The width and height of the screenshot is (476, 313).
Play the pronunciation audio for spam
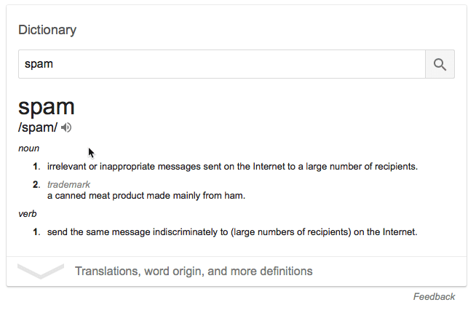67,127
